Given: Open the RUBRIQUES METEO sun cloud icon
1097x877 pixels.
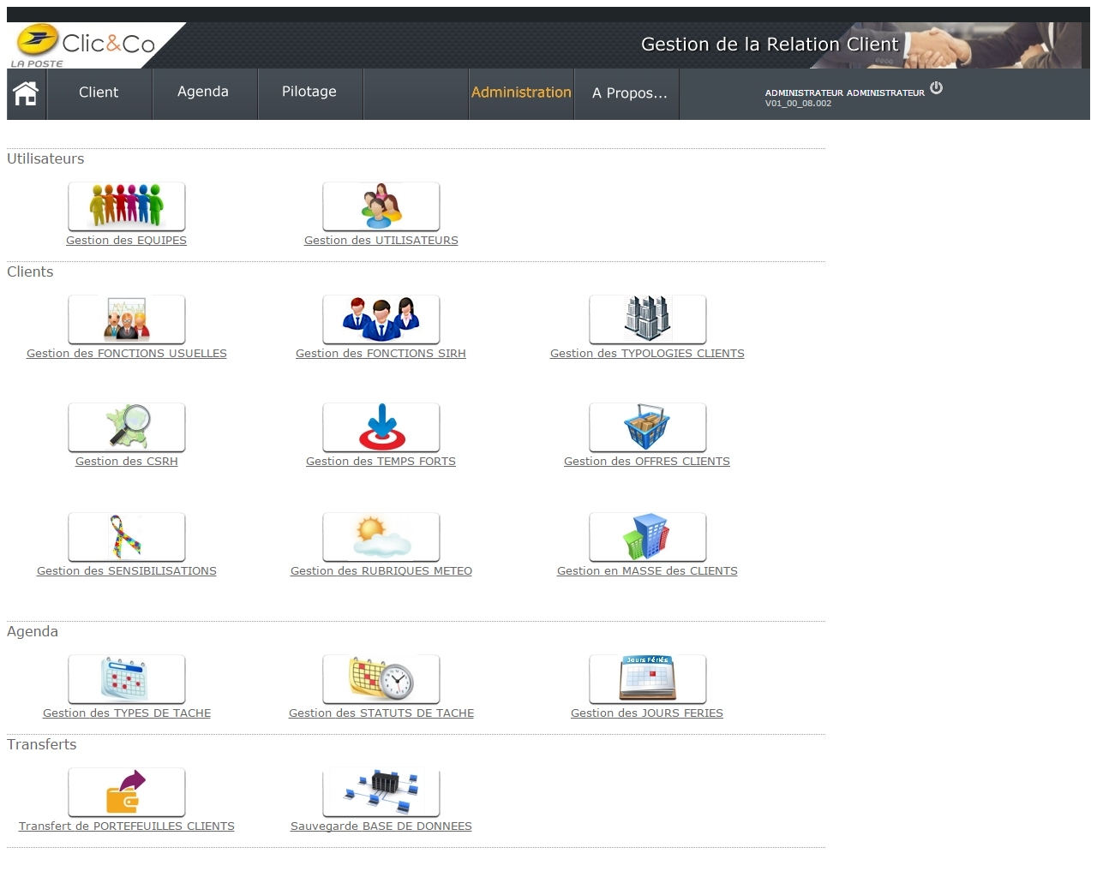Looking at the screenshot, I should point(381,536).
